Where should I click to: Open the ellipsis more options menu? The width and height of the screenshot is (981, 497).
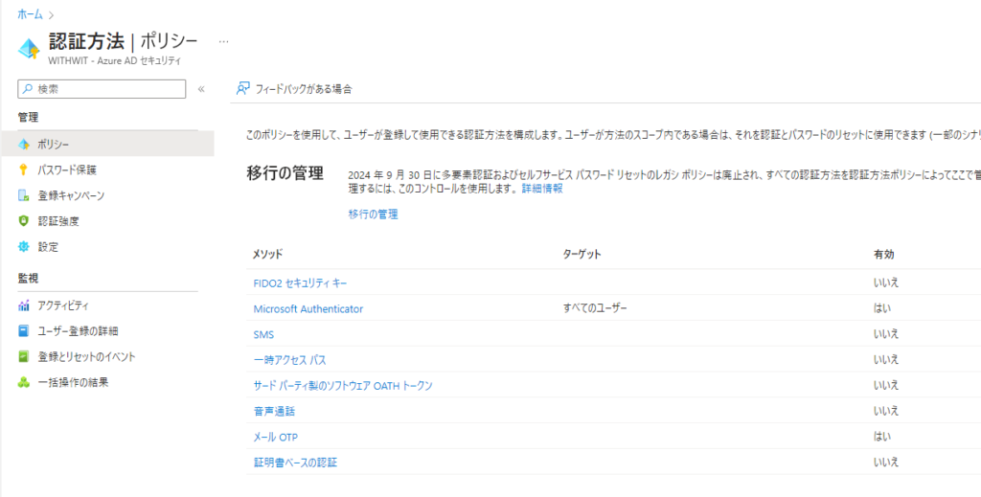223,42
